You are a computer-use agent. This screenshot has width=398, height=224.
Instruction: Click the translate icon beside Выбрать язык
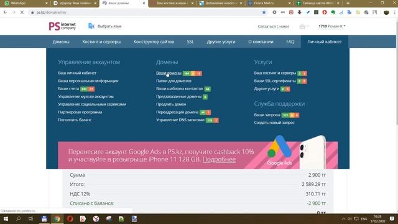(x=91, y=26)
